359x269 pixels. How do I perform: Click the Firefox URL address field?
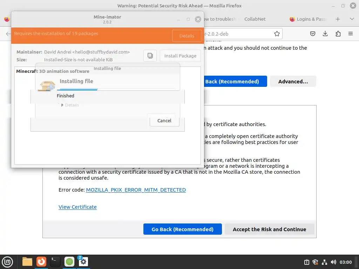pyautogui.click(x=238, y=34)
